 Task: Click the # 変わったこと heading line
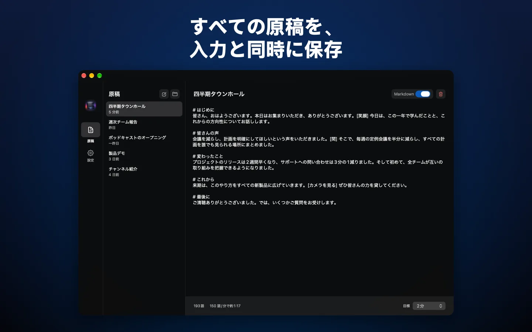click(x=208, y=156)
